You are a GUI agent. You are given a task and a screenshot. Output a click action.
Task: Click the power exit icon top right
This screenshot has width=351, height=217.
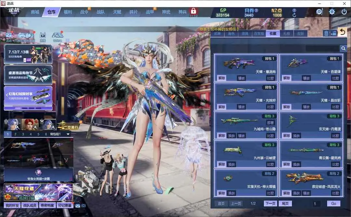click(344, 12)
